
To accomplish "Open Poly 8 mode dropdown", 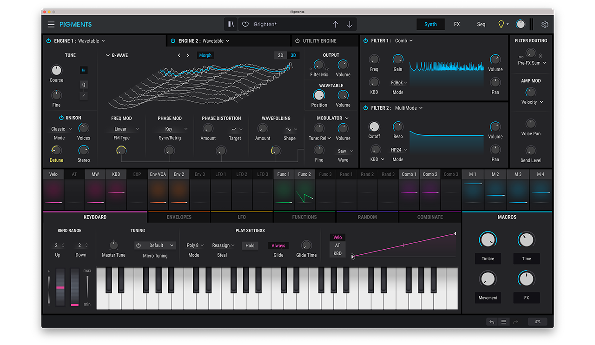I will 195,245.
